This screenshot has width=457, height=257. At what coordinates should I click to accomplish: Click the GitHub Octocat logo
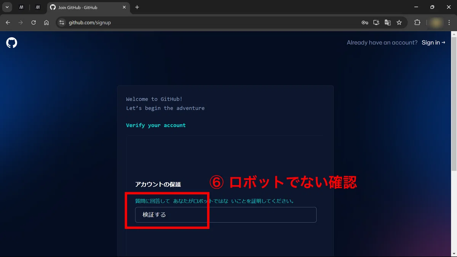click(x=12, y=43)
